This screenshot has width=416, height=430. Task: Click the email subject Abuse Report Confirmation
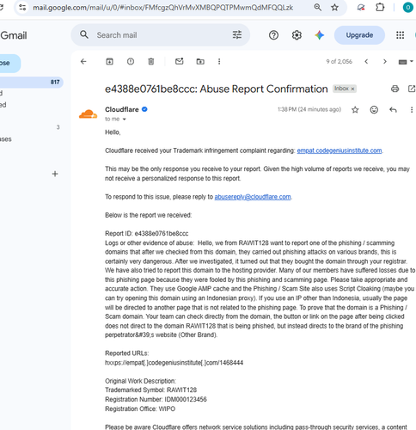(216, 89)
